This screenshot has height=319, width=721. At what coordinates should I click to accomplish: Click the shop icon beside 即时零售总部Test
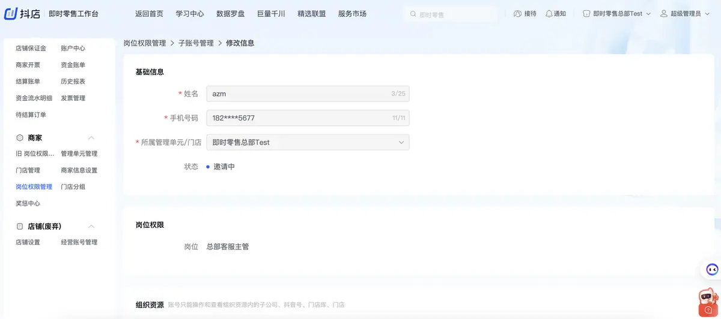[586, 14]
